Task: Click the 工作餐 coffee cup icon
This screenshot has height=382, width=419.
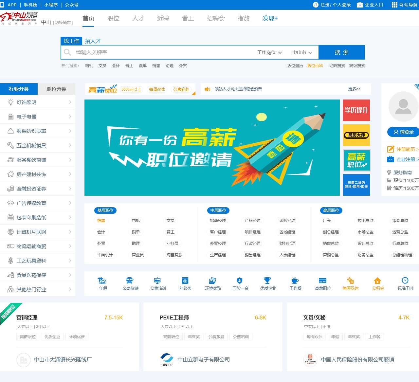Action: (295, 281)
